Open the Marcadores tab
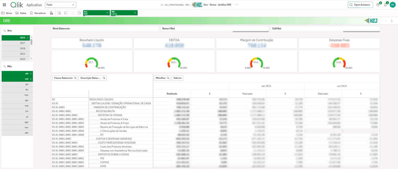 (x=38, y=13)
